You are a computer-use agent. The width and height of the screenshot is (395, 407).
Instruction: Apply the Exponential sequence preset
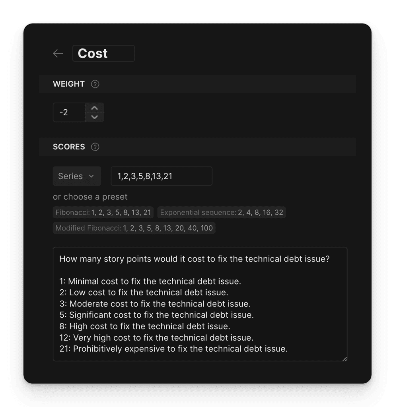click(x=222, y=212)
